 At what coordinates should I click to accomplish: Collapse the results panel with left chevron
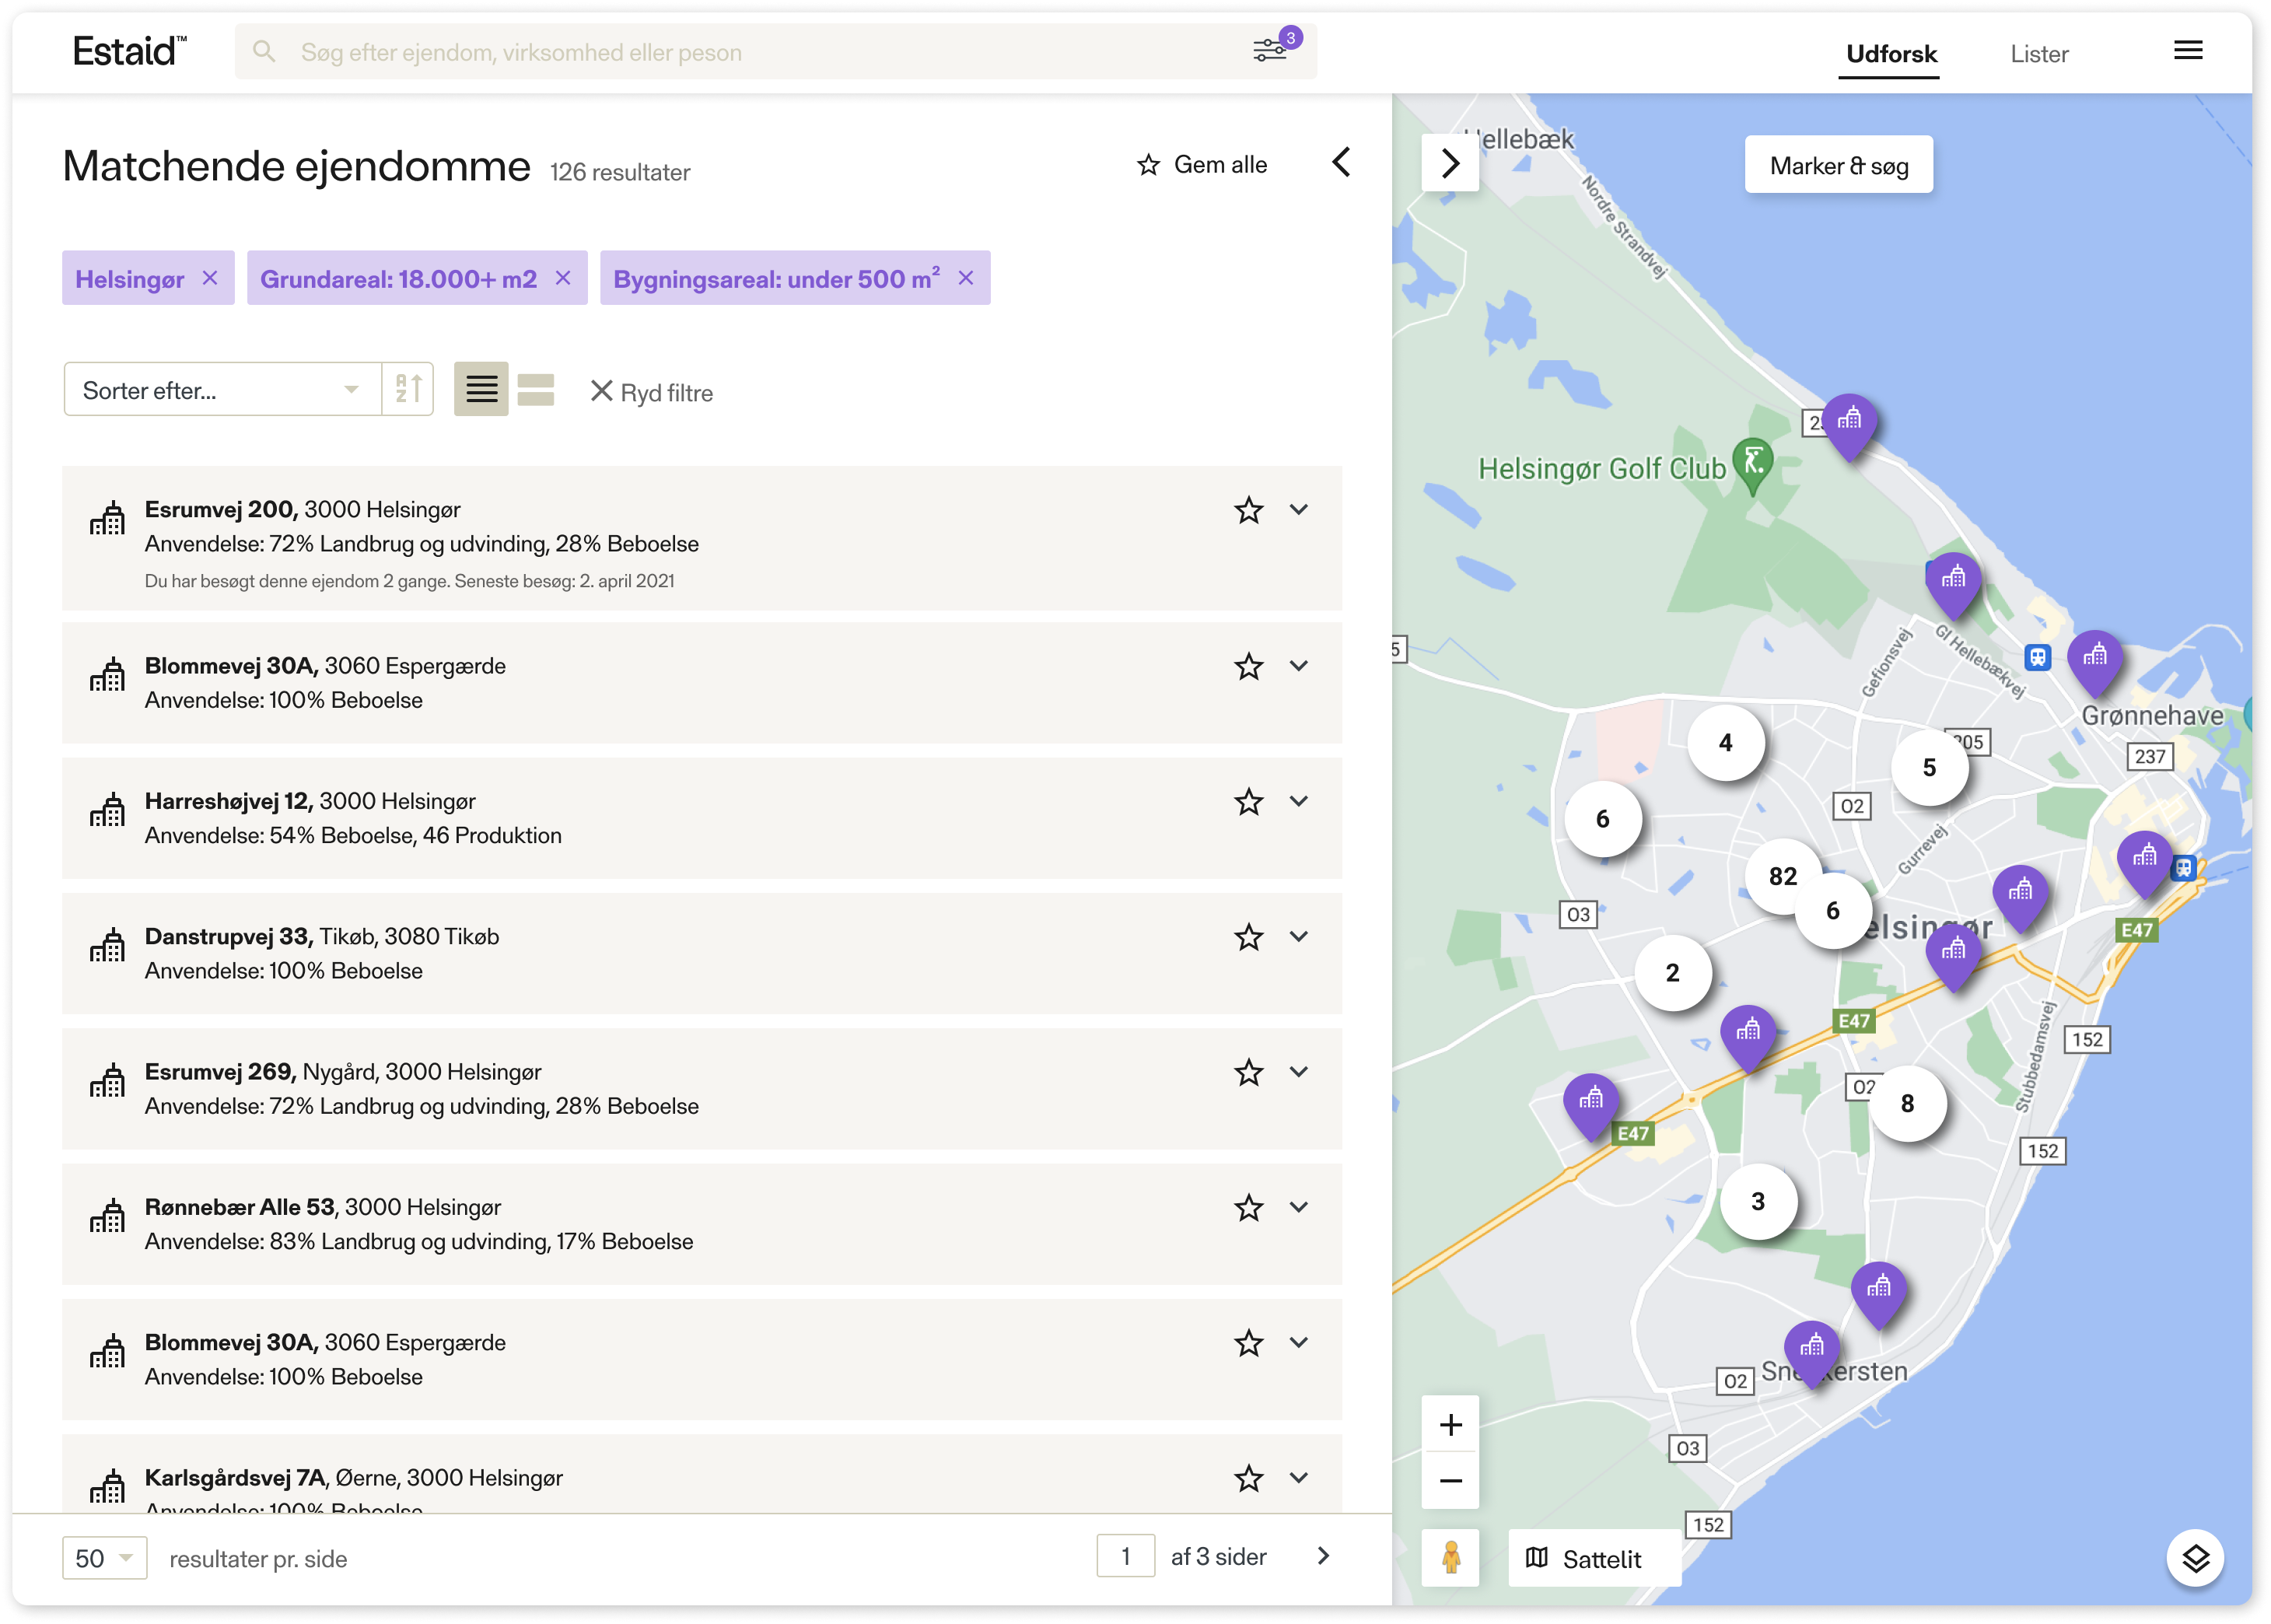click(1342, 163)
